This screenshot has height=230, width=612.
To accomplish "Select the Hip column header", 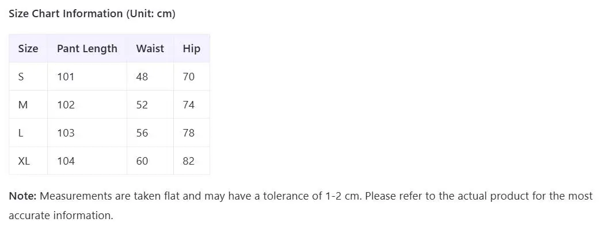I will click(191, 49).
